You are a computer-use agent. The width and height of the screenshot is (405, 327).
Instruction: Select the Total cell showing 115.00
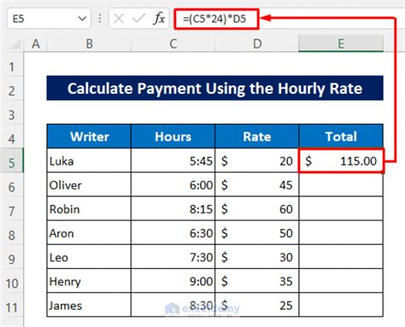341,161
